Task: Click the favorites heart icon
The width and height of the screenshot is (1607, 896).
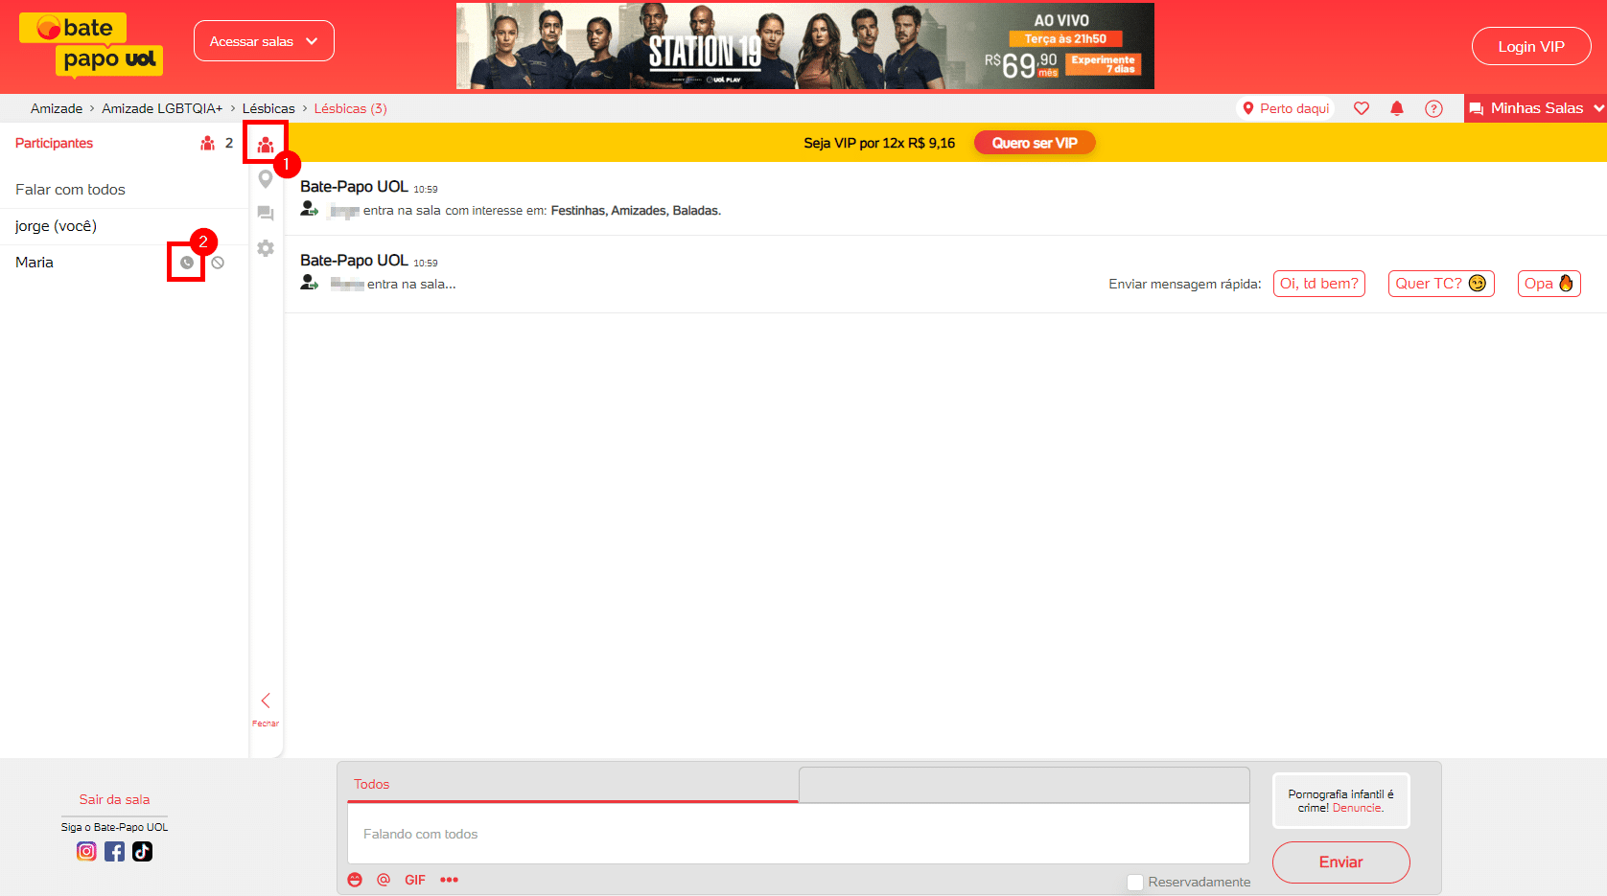Action: click(1361, 108)
